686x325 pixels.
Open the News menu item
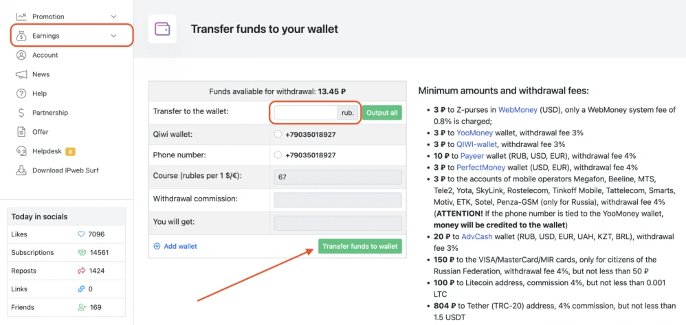point(41,74)
